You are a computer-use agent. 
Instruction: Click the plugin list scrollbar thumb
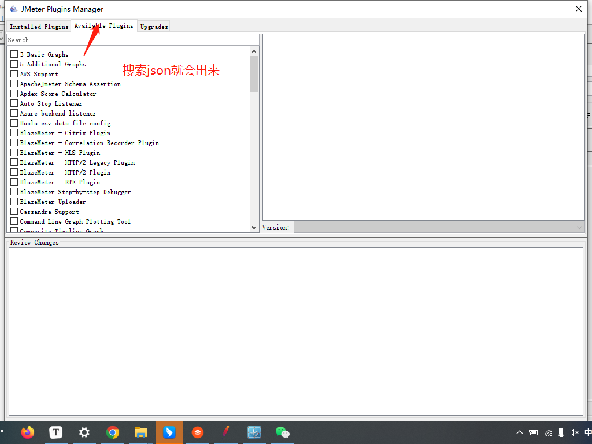pyautogui.click(x=254, y=75)
